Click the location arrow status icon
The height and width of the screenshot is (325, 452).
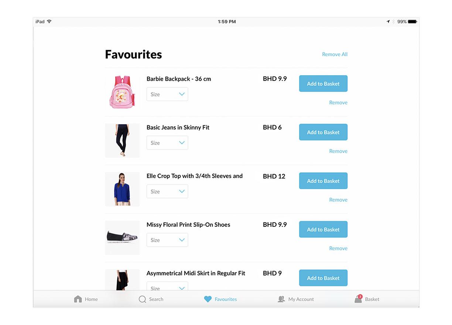[x=388, y=21]
